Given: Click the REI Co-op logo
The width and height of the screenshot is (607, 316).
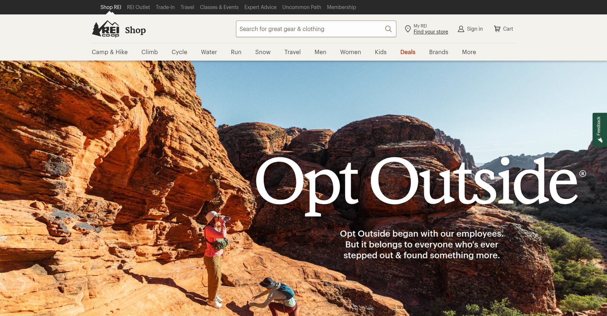Looking at the screenshot, I should tap(106, 29).
